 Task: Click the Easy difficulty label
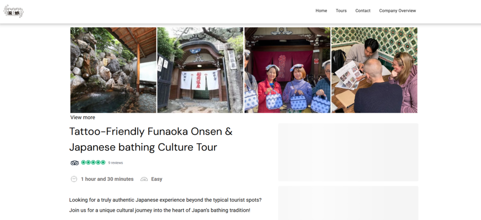coord(157,179)
